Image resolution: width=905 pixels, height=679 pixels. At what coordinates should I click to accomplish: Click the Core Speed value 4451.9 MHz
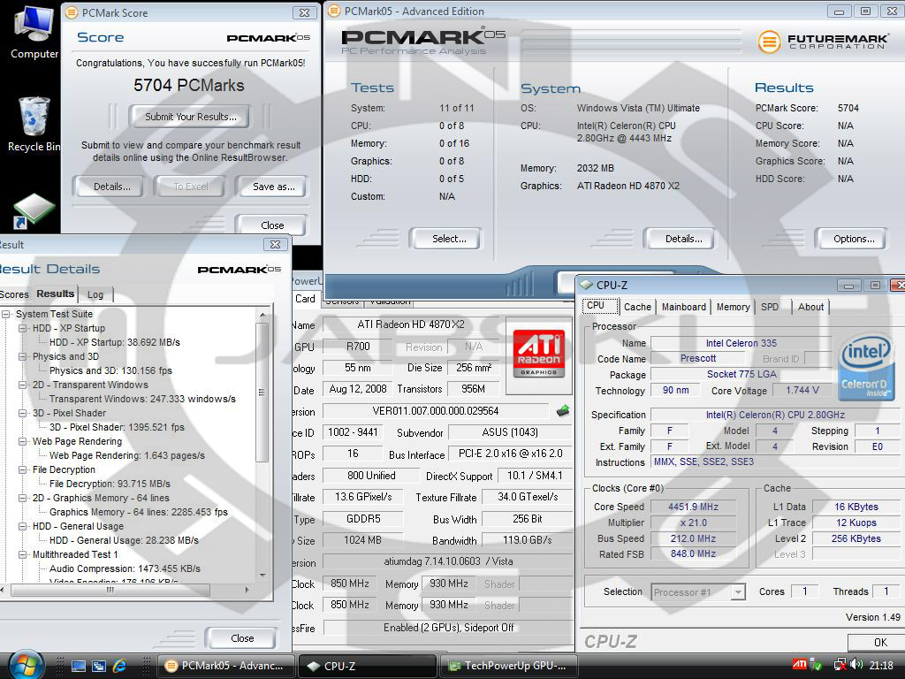[693, 507]
